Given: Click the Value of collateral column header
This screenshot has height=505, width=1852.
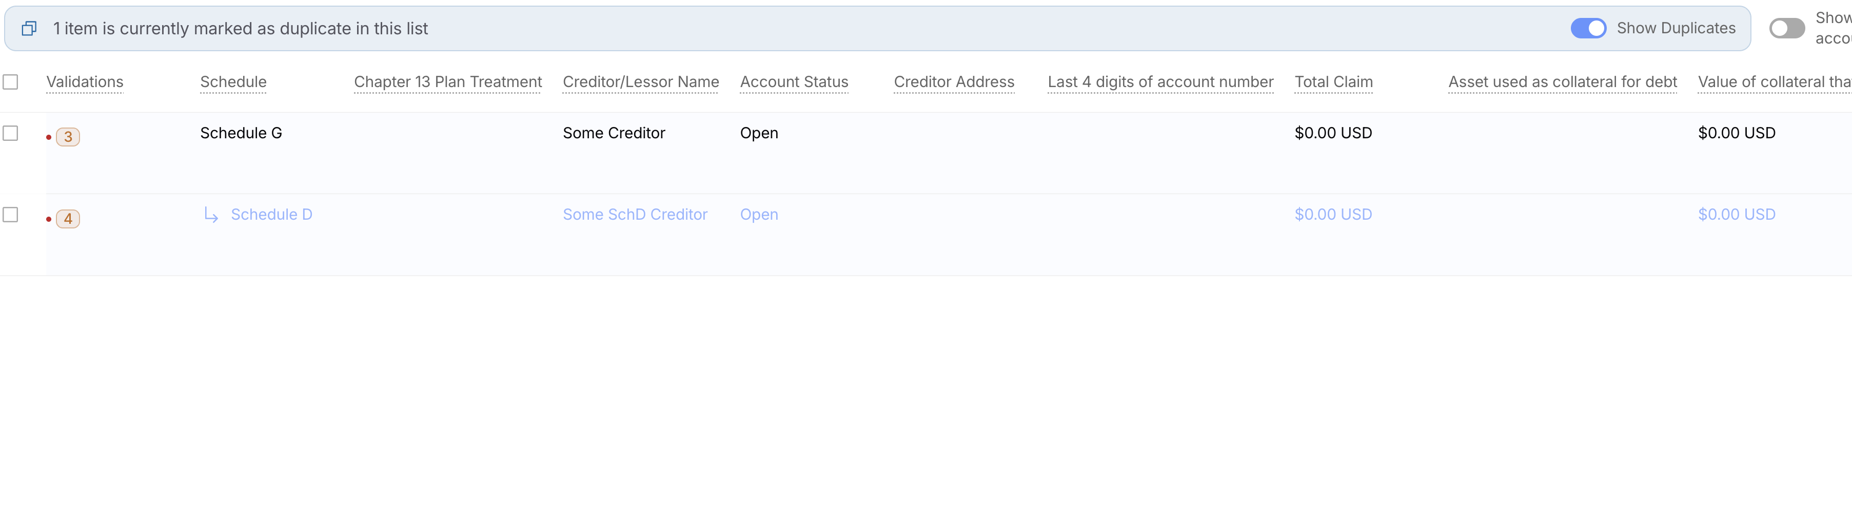Looking at the screenshot, I should pyautogui.click(x=1775, y=82).
